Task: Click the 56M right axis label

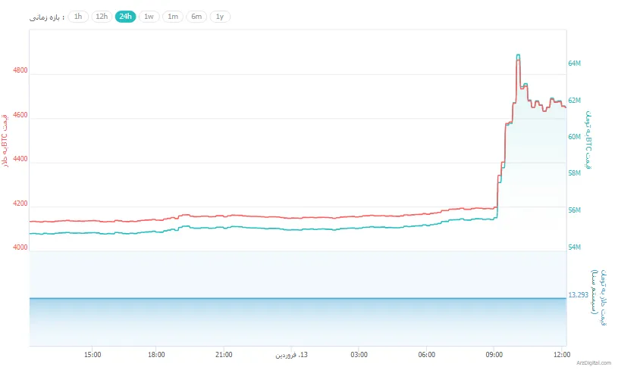Action: (x=575, y=210)
